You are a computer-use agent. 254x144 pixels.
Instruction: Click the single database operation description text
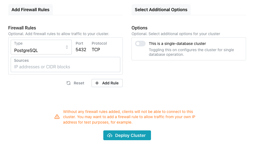click(191, 52)
